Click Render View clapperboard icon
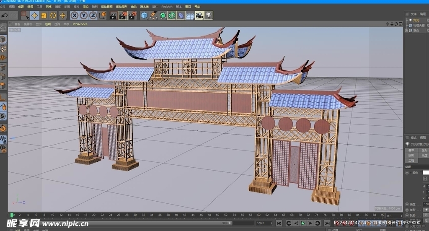The image size is (429, 231). click(113, 16)
